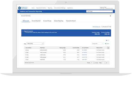Click the Account Summary heading
The image size is (132, 103).
tap(26, 16)
